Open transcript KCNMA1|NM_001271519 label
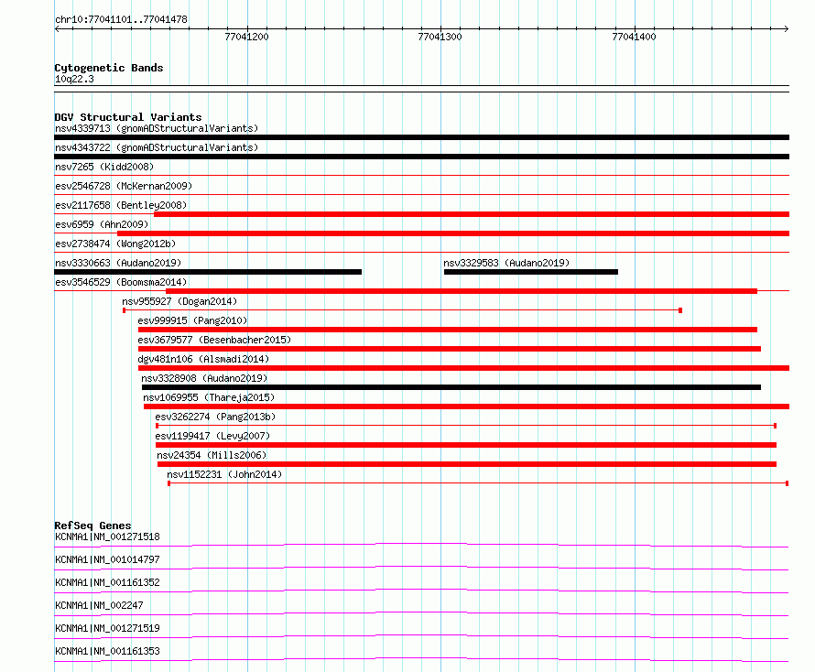 107,628
